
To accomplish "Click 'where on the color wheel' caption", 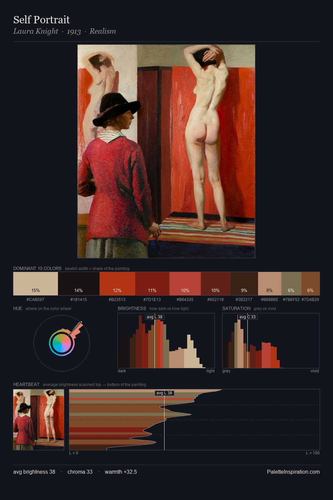I will point(48,309).
